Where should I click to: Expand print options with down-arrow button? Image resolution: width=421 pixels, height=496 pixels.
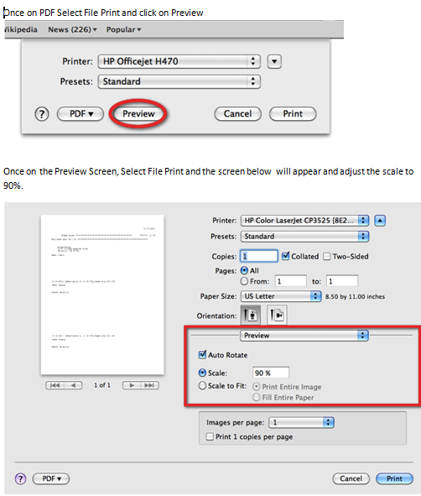click(274, 61)
